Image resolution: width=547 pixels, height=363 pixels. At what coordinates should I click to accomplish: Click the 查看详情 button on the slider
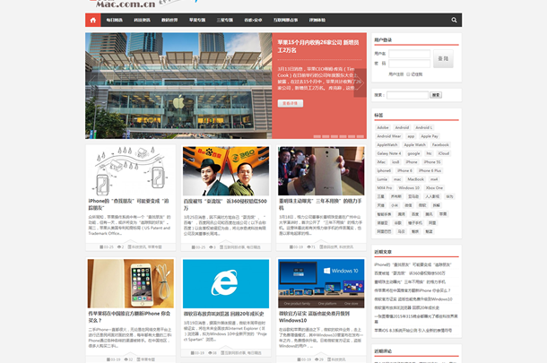coord(291,103)
